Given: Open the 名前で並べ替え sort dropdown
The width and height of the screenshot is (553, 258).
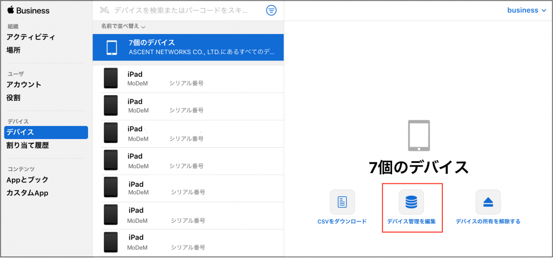Looking at the screenshot, I should (124, 27).
